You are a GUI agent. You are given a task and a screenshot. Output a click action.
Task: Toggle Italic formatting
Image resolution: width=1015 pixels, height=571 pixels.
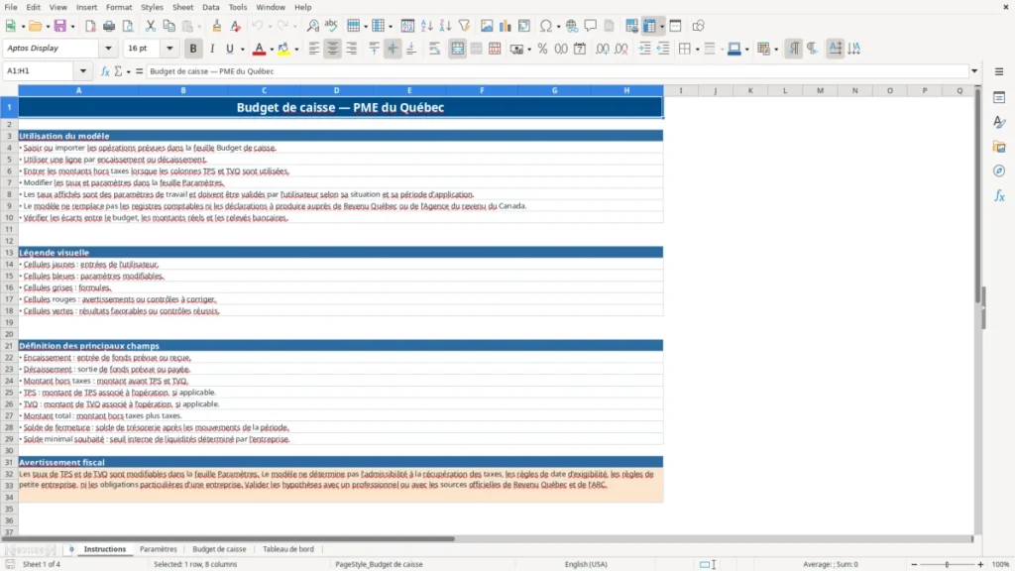pos(212,49)
